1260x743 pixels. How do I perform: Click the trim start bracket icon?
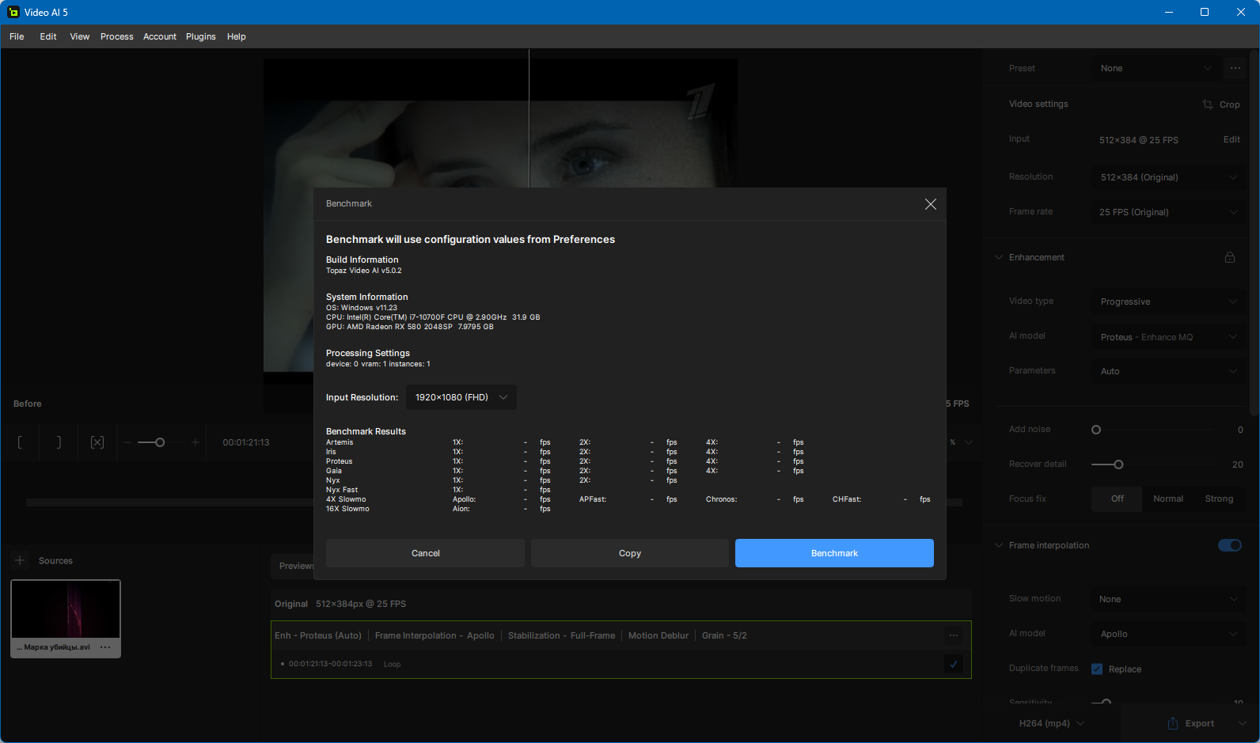click(x=21, y=442)
